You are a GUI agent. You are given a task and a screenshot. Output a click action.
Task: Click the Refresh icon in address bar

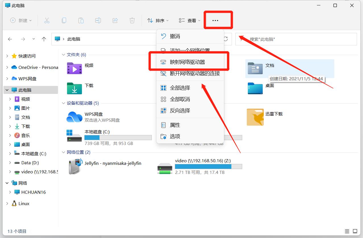coord(226,39)
